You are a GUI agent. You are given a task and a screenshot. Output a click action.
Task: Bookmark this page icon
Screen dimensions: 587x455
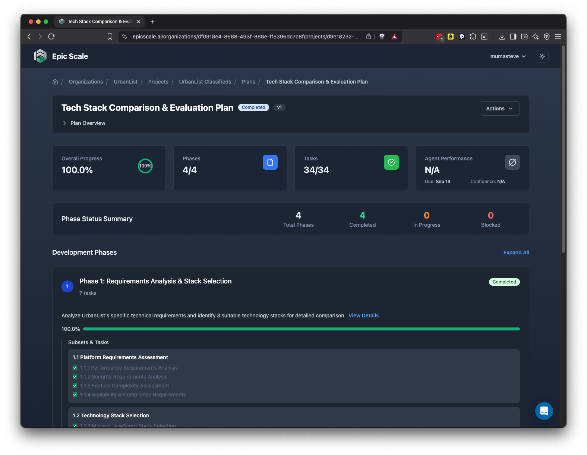click(x=110, y=37)
